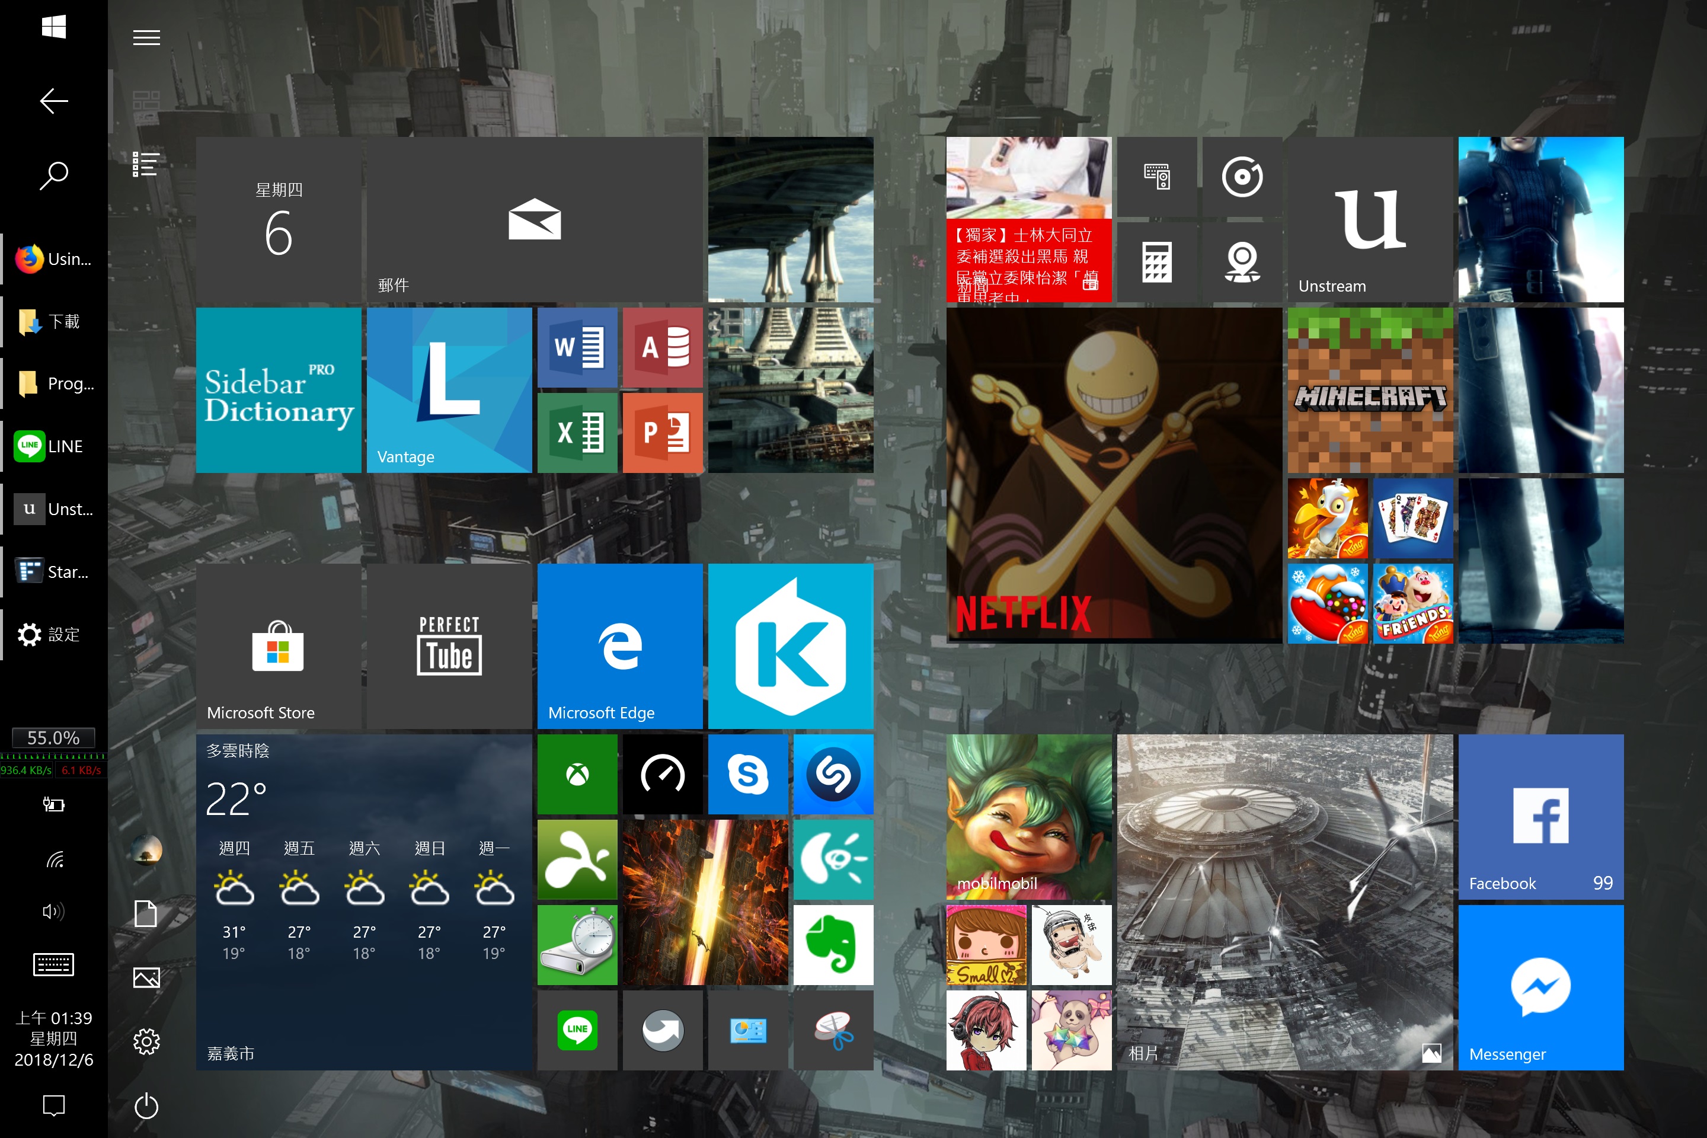Launch Sidebar Dictionary PRO tile
1707x1138 pixels.
coord(279,391)
